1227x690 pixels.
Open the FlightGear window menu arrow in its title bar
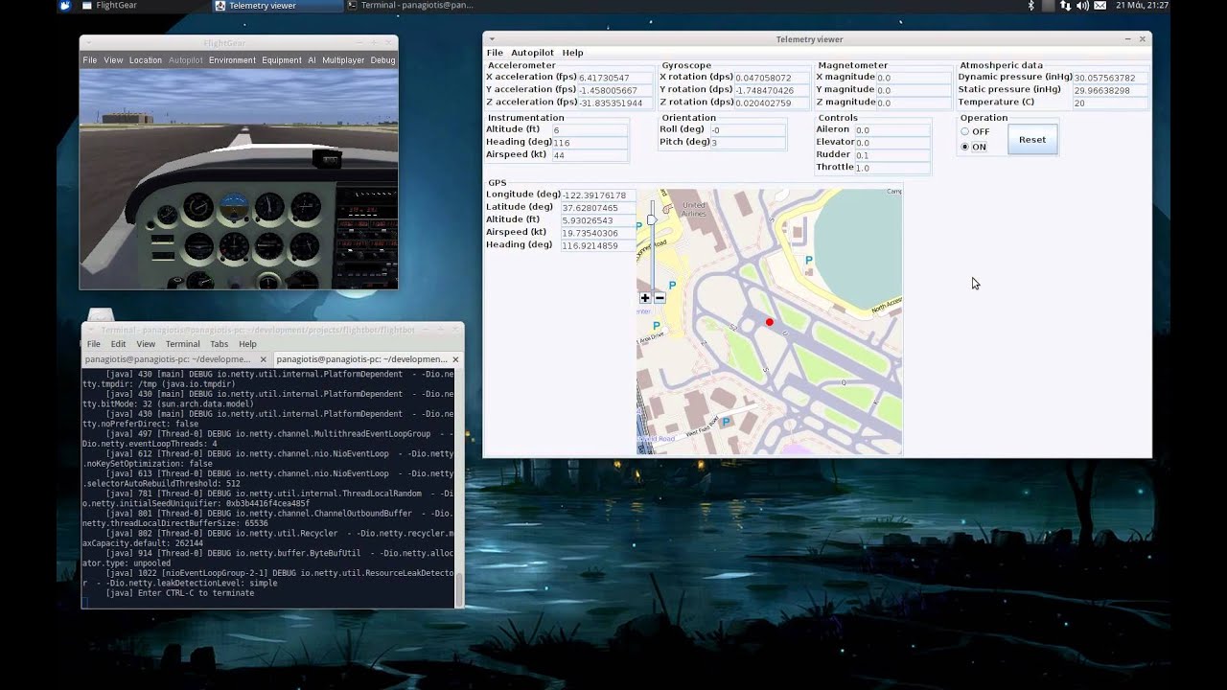pyautogui.click(x=87, y=43)
